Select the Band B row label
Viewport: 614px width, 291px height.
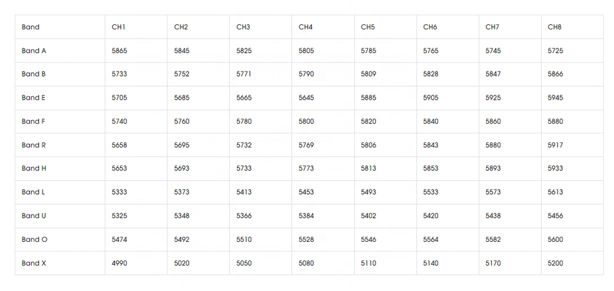click(34, 74)
